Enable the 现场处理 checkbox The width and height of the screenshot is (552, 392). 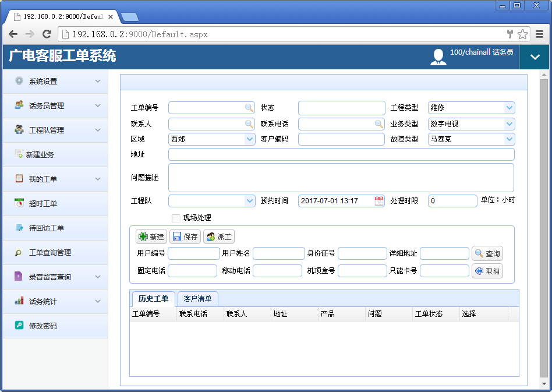[176, 218]
